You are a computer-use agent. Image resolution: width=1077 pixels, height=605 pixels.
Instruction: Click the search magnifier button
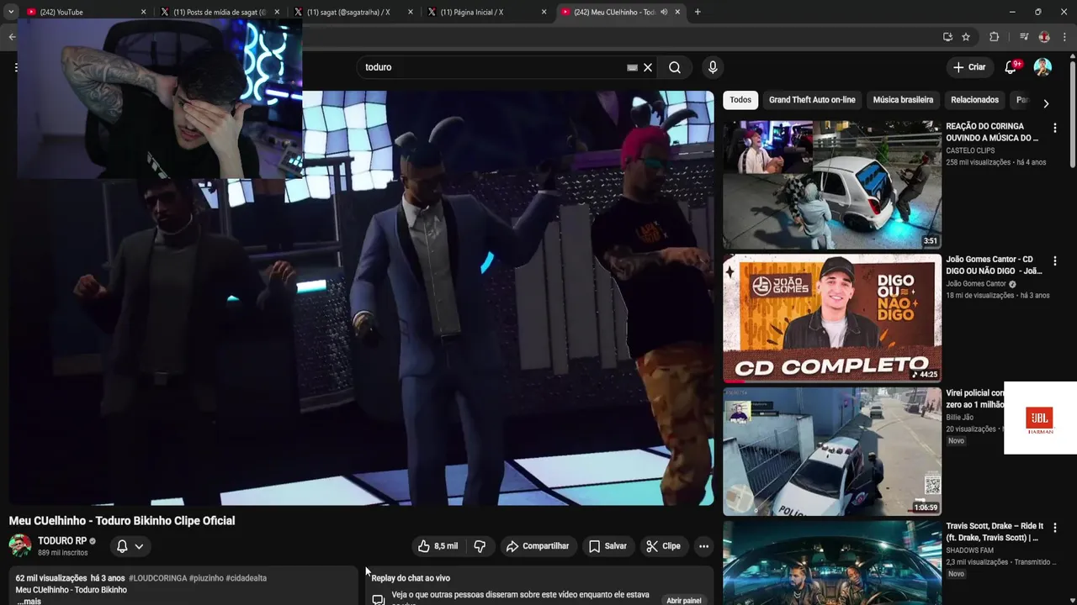click(x=675, y=67)
